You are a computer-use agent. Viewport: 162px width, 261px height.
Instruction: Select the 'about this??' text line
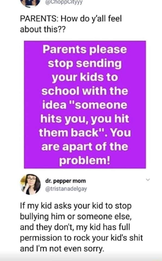tap(43, 29)
